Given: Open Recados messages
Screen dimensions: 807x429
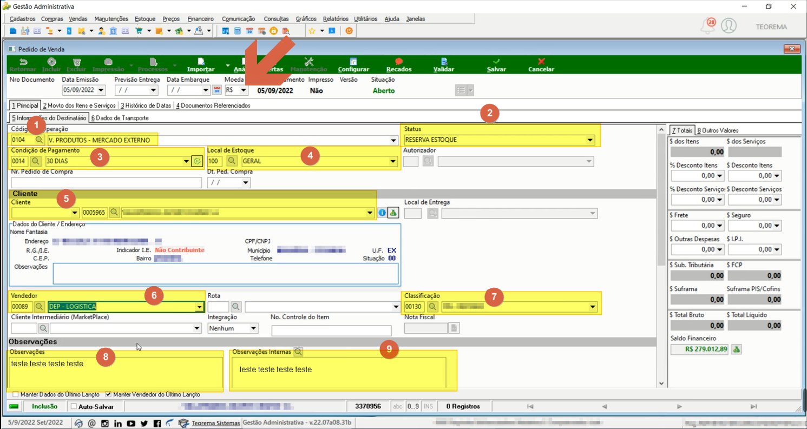Looking at the screenshot, I should coord(399,65).
